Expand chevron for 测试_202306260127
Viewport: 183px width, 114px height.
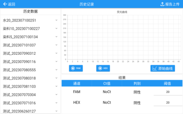(56, 111)
